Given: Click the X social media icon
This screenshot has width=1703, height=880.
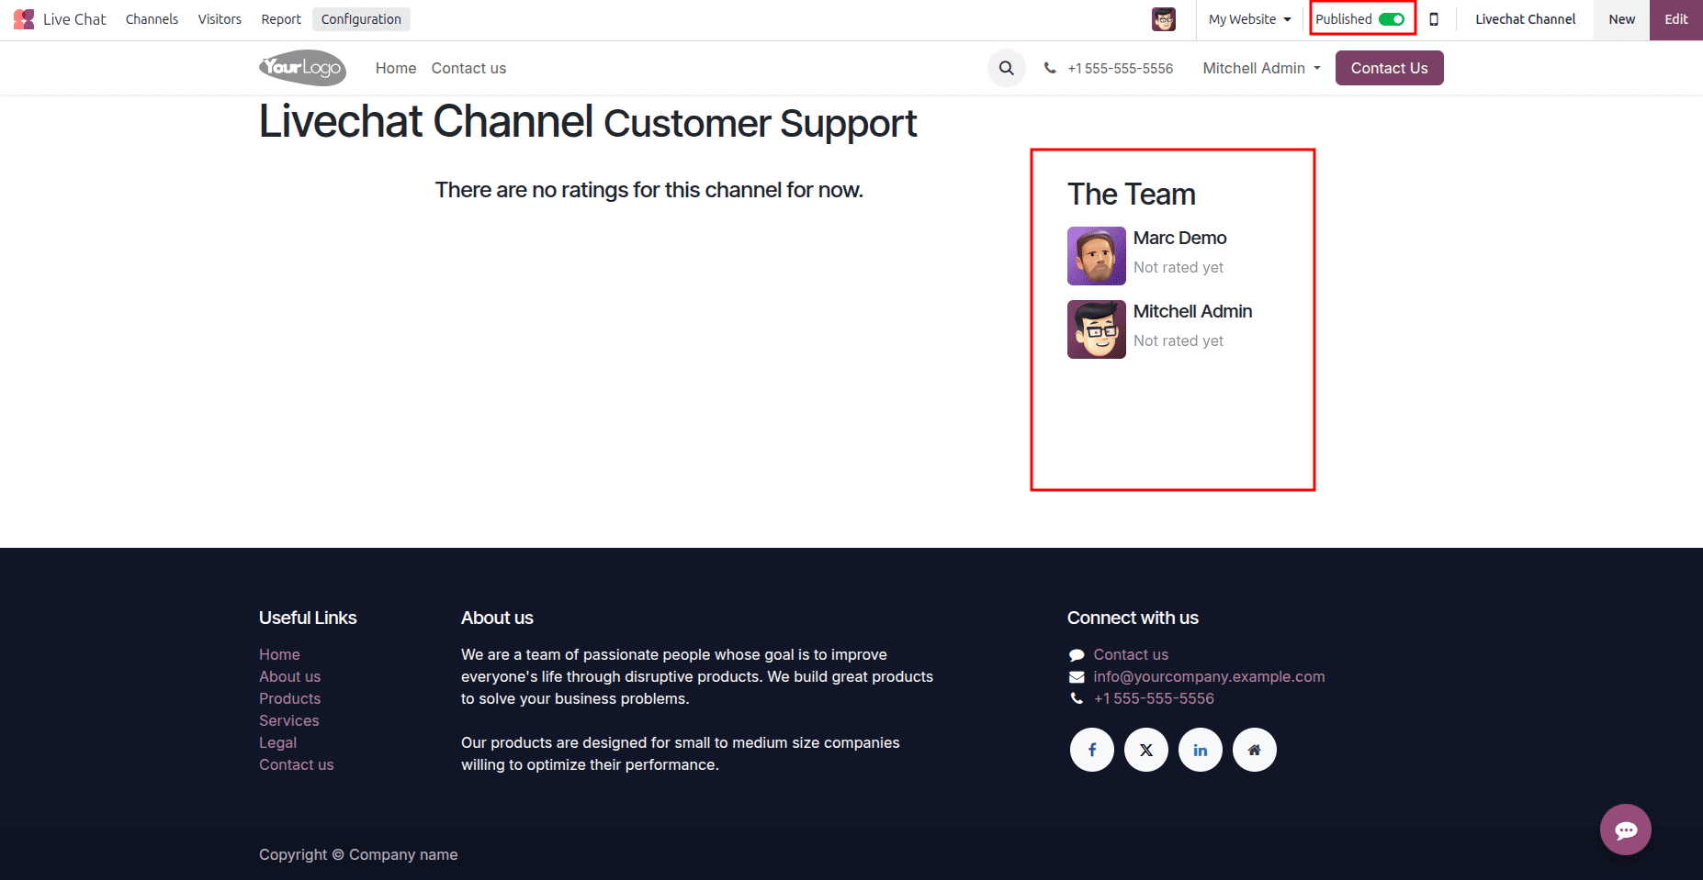Looking at the screenshot, I should [x=1145, y=749].
